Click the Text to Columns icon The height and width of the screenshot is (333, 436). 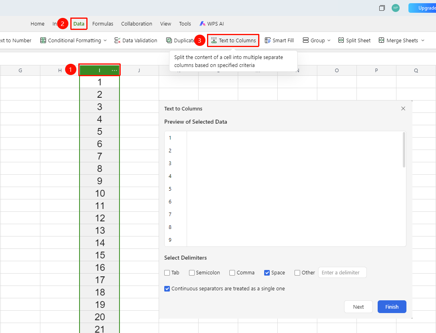pyautogui.click(x=214, y=41)
